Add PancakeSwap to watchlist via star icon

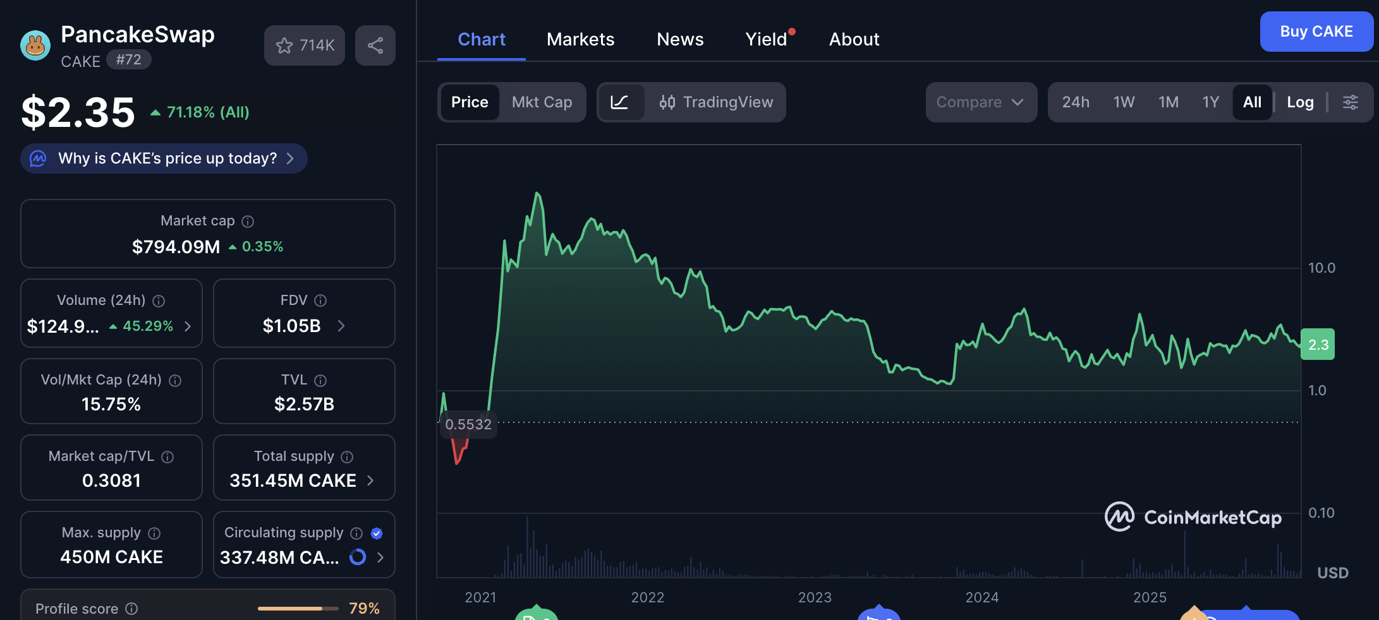[x=285, y=45]
